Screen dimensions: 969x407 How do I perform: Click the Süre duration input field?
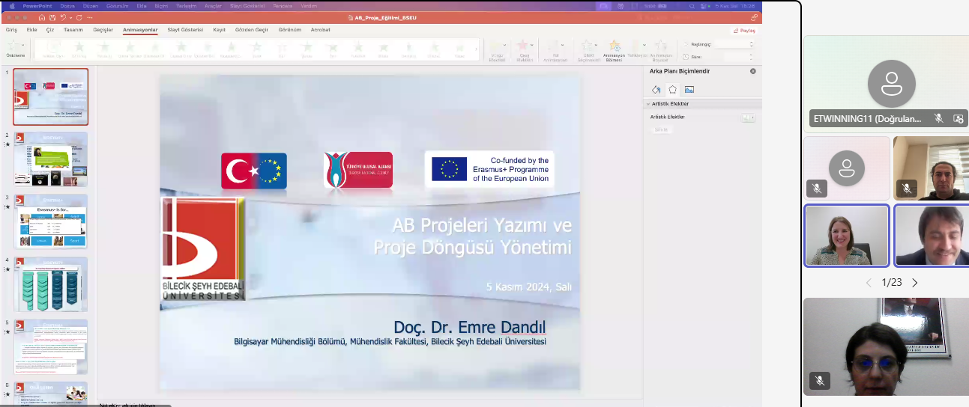coord(734,56)
